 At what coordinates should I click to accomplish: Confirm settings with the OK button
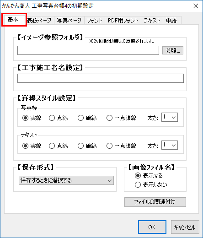coord(152,227)
